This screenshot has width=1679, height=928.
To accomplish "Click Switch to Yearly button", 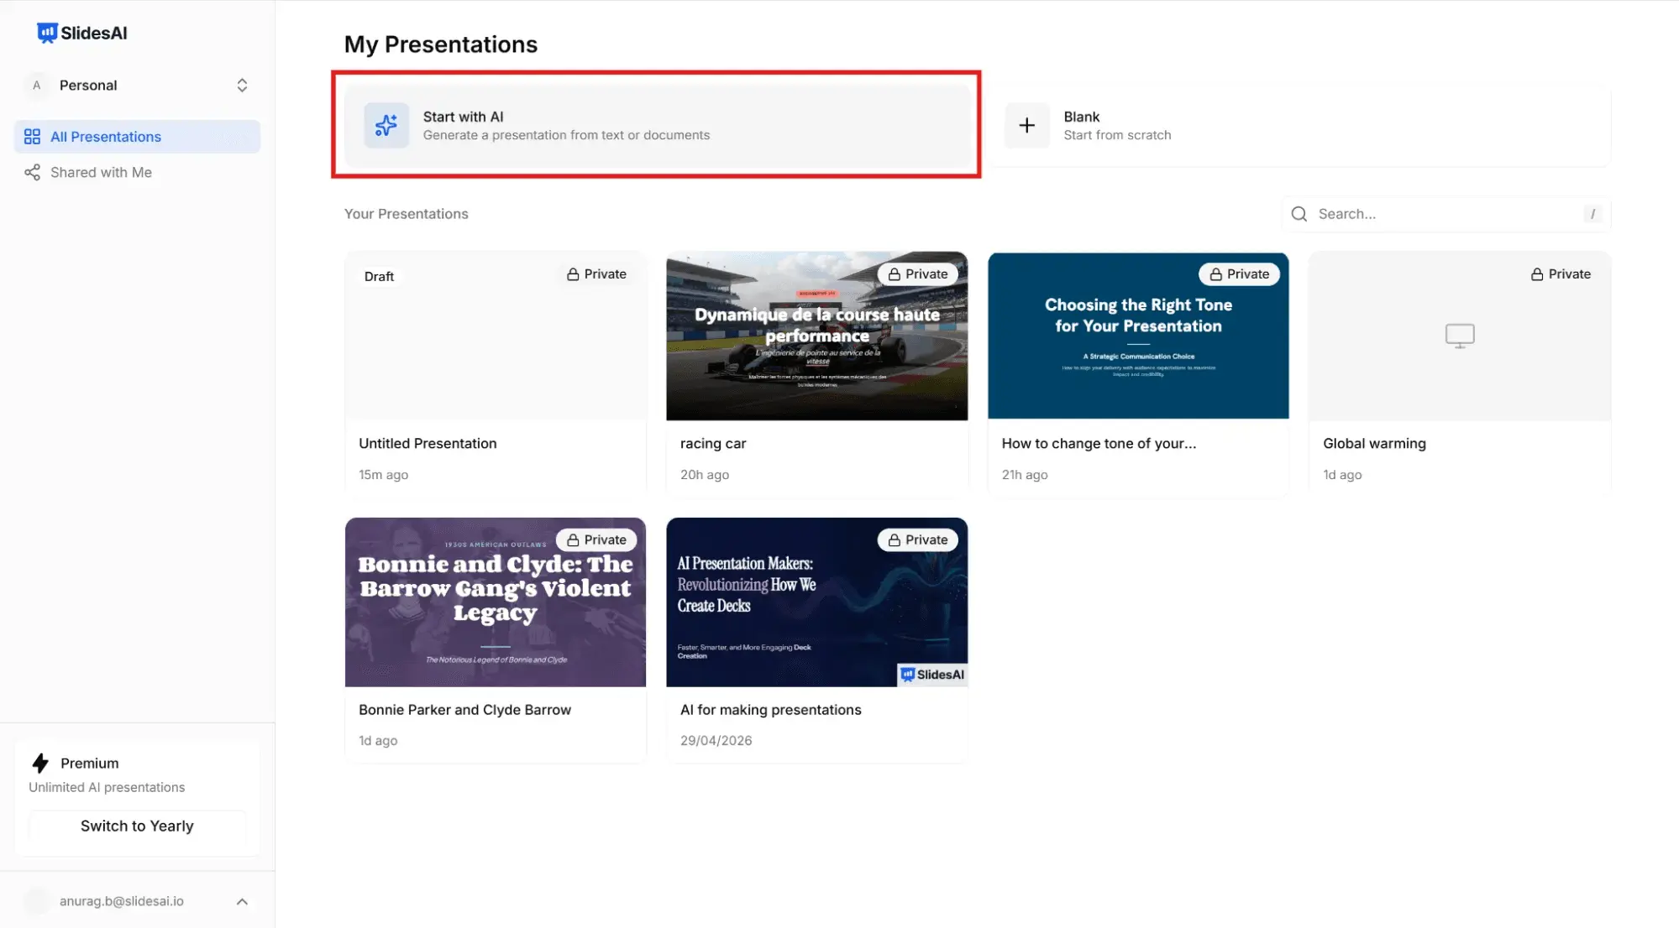I will pos(137,826).
